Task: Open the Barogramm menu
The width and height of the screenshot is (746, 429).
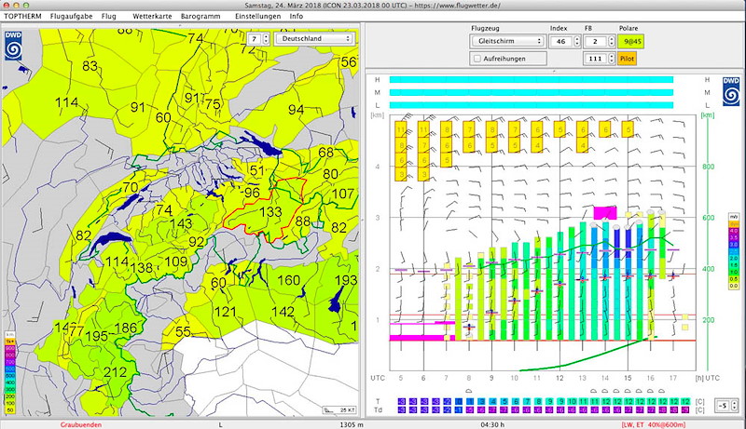Action: click(200, 16)
